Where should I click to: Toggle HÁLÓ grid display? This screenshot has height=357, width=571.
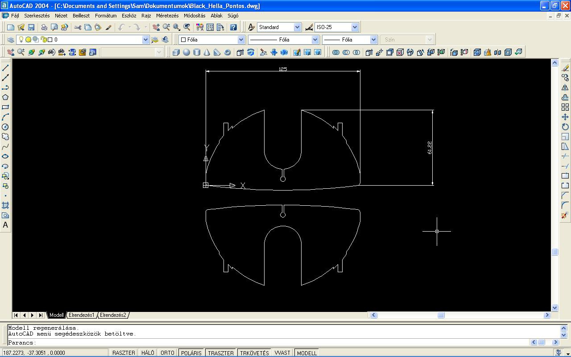148,353
